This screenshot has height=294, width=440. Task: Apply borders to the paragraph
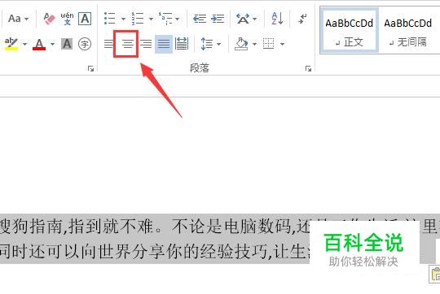click(269, 44)
